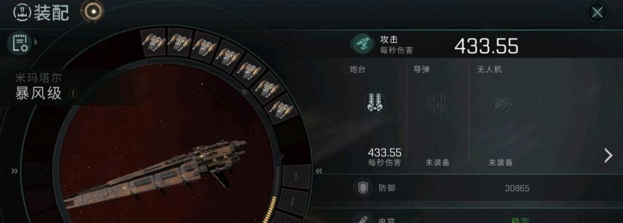Click the 暴风级 ship name label
Viewport: 623px width, 223px height.
tap(39, 94)
